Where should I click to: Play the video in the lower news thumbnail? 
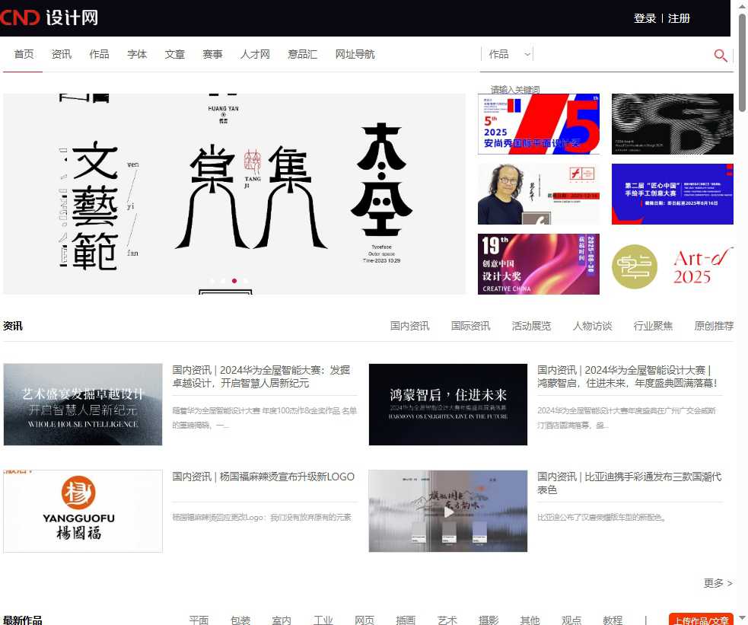(x=447, y=511)
